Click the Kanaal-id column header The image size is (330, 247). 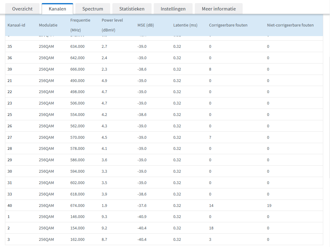coord(16,25)
